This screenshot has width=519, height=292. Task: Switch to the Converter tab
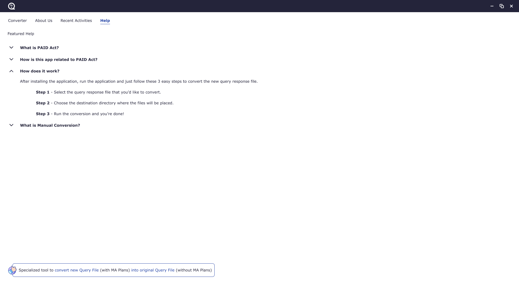point(17,21)
